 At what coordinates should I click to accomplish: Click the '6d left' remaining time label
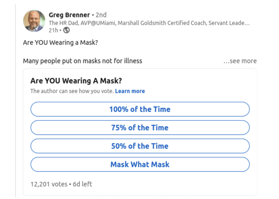[83, 184]
